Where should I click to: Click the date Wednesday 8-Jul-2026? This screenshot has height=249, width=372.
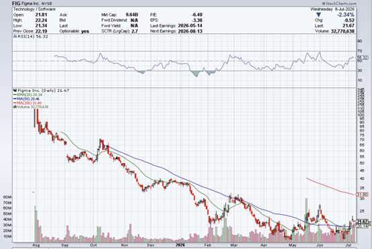tap(332, 9)
